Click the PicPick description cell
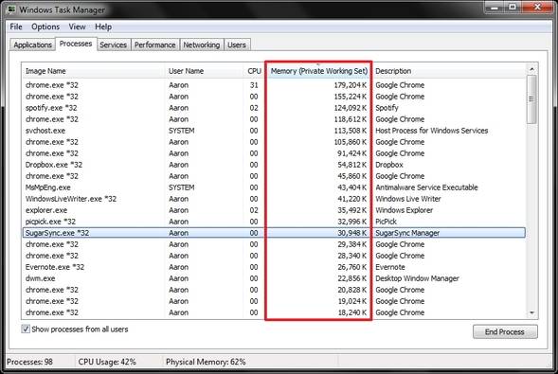Image resolution: width=558 pixels, height=374 pixels. click(x=387, y=222)
